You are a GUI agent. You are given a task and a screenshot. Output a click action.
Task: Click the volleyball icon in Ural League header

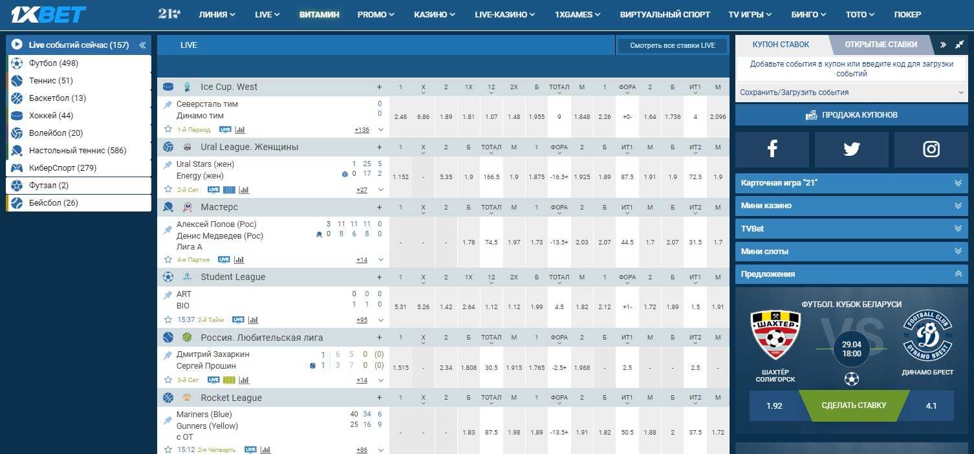point(168,147)
